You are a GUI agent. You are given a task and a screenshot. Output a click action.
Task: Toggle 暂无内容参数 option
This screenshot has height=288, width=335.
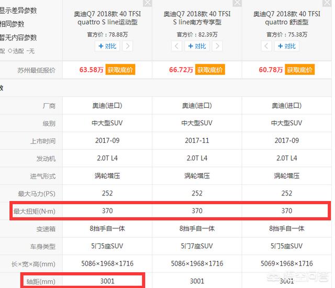(x=18, y=38)
